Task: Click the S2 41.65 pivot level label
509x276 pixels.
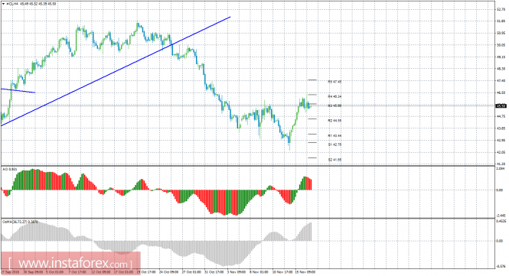Action: pyautogui.click(x=334, y=160)
